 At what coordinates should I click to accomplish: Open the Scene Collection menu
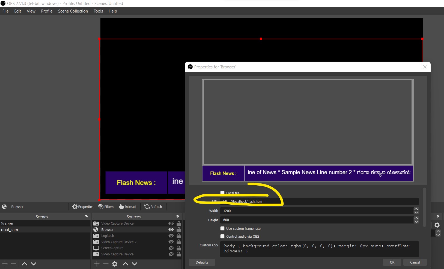(73, 11)
